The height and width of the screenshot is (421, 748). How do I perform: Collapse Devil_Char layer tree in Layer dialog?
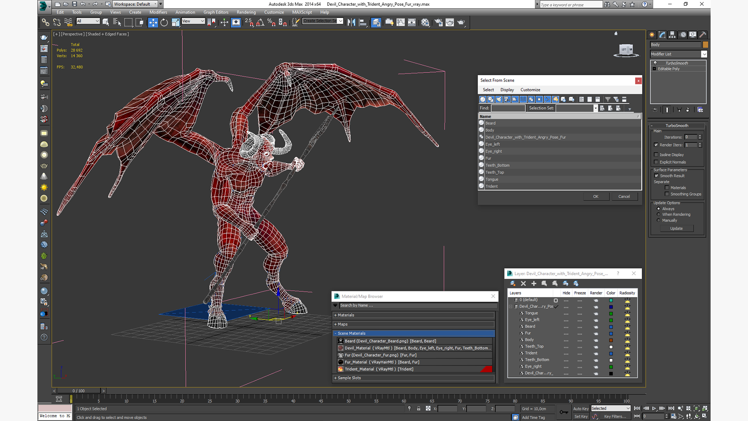click(x=511, y=307)
